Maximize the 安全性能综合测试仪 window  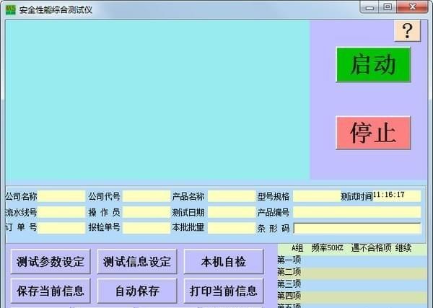tap(388, 7)
